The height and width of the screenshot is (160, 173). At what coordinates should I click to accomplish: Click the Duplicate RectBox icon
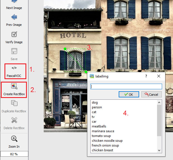[x=14, y=103]
